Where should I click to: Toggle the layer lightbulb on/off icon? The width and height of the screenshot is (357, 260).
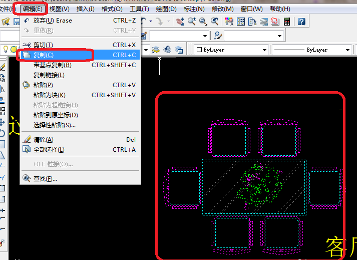click(x=6, y=50)
